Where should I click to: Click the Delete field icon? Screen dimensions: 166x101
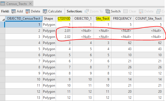[x=28, y=11]
